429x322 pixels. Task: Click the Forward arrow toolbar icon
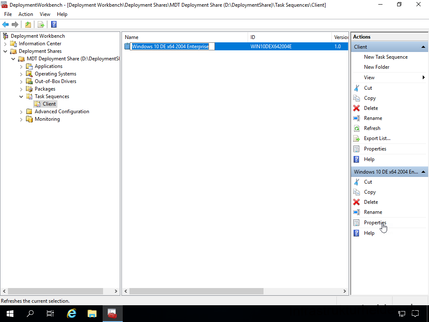click(15, 25)
